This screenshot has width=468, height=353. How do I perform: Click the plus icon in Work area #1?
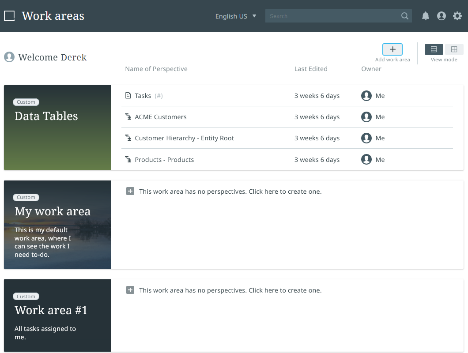click(x=130, y=290)
